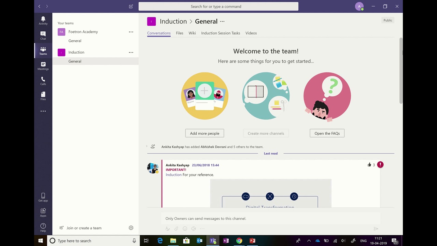Click the Induction team avatar in list
The image size is (437, 246).
pos(61,52)
